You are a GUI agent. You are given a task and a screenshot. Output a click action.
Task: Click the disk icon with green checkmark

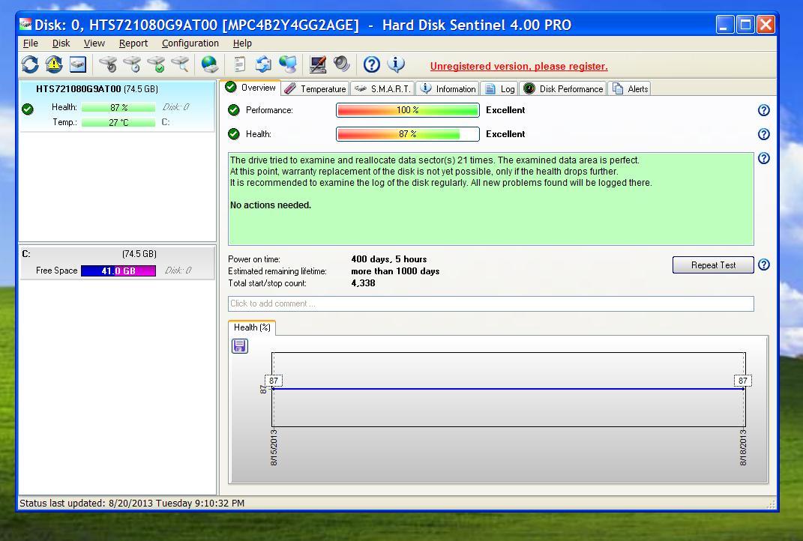pyautogui.click(x=156, y=64)
